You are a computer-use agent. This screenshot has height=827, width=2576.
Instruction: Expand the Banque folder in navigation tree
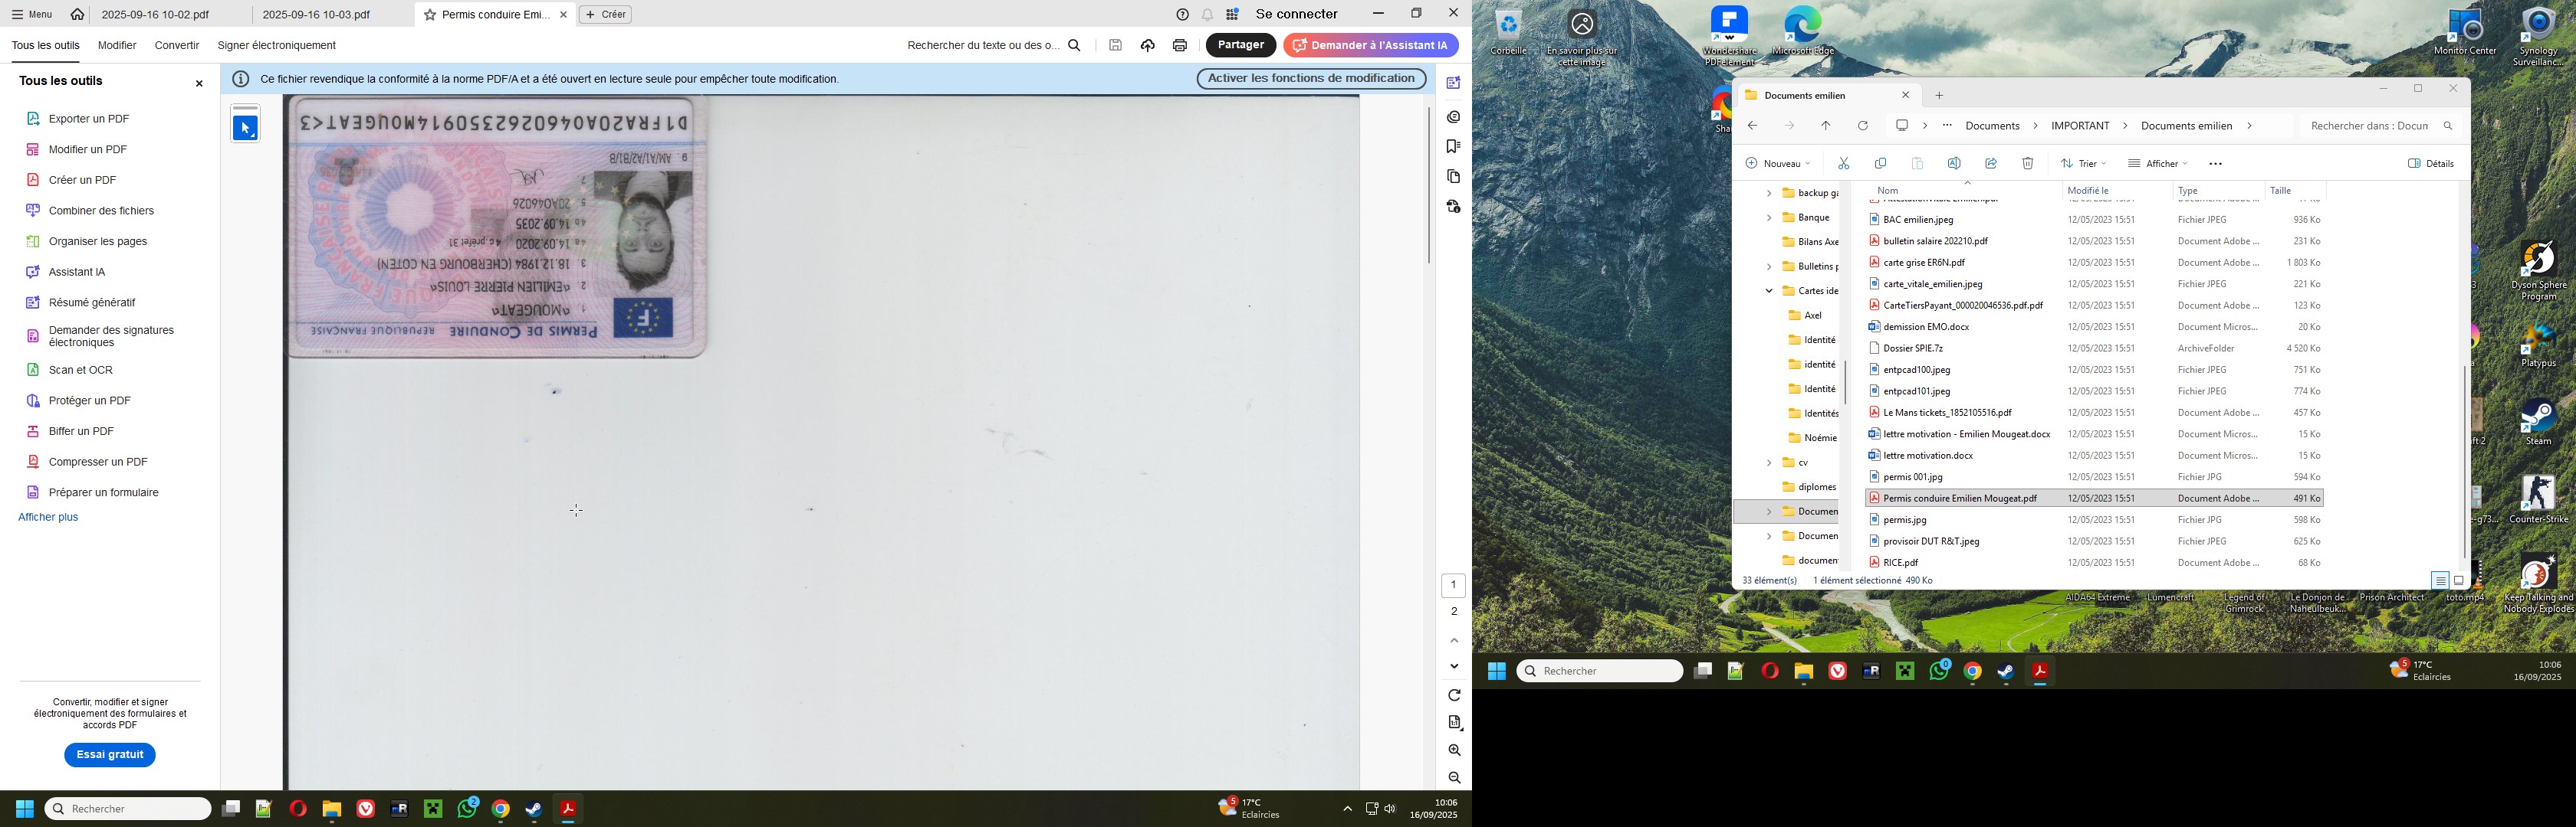pos(1768,217)
